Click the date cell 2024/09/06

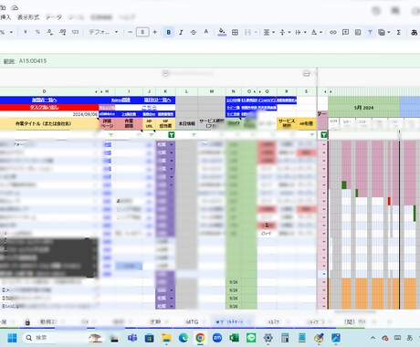click(85, 114)
